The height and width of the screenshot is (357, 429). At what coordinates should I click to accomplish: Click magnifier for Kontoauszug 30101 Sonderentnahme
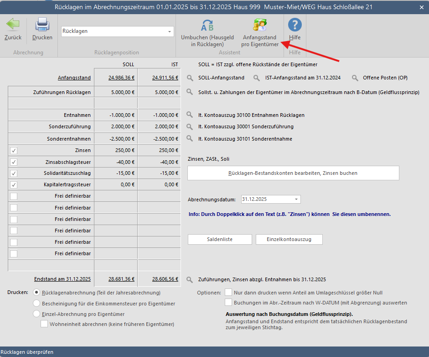(x=190, y=138)
